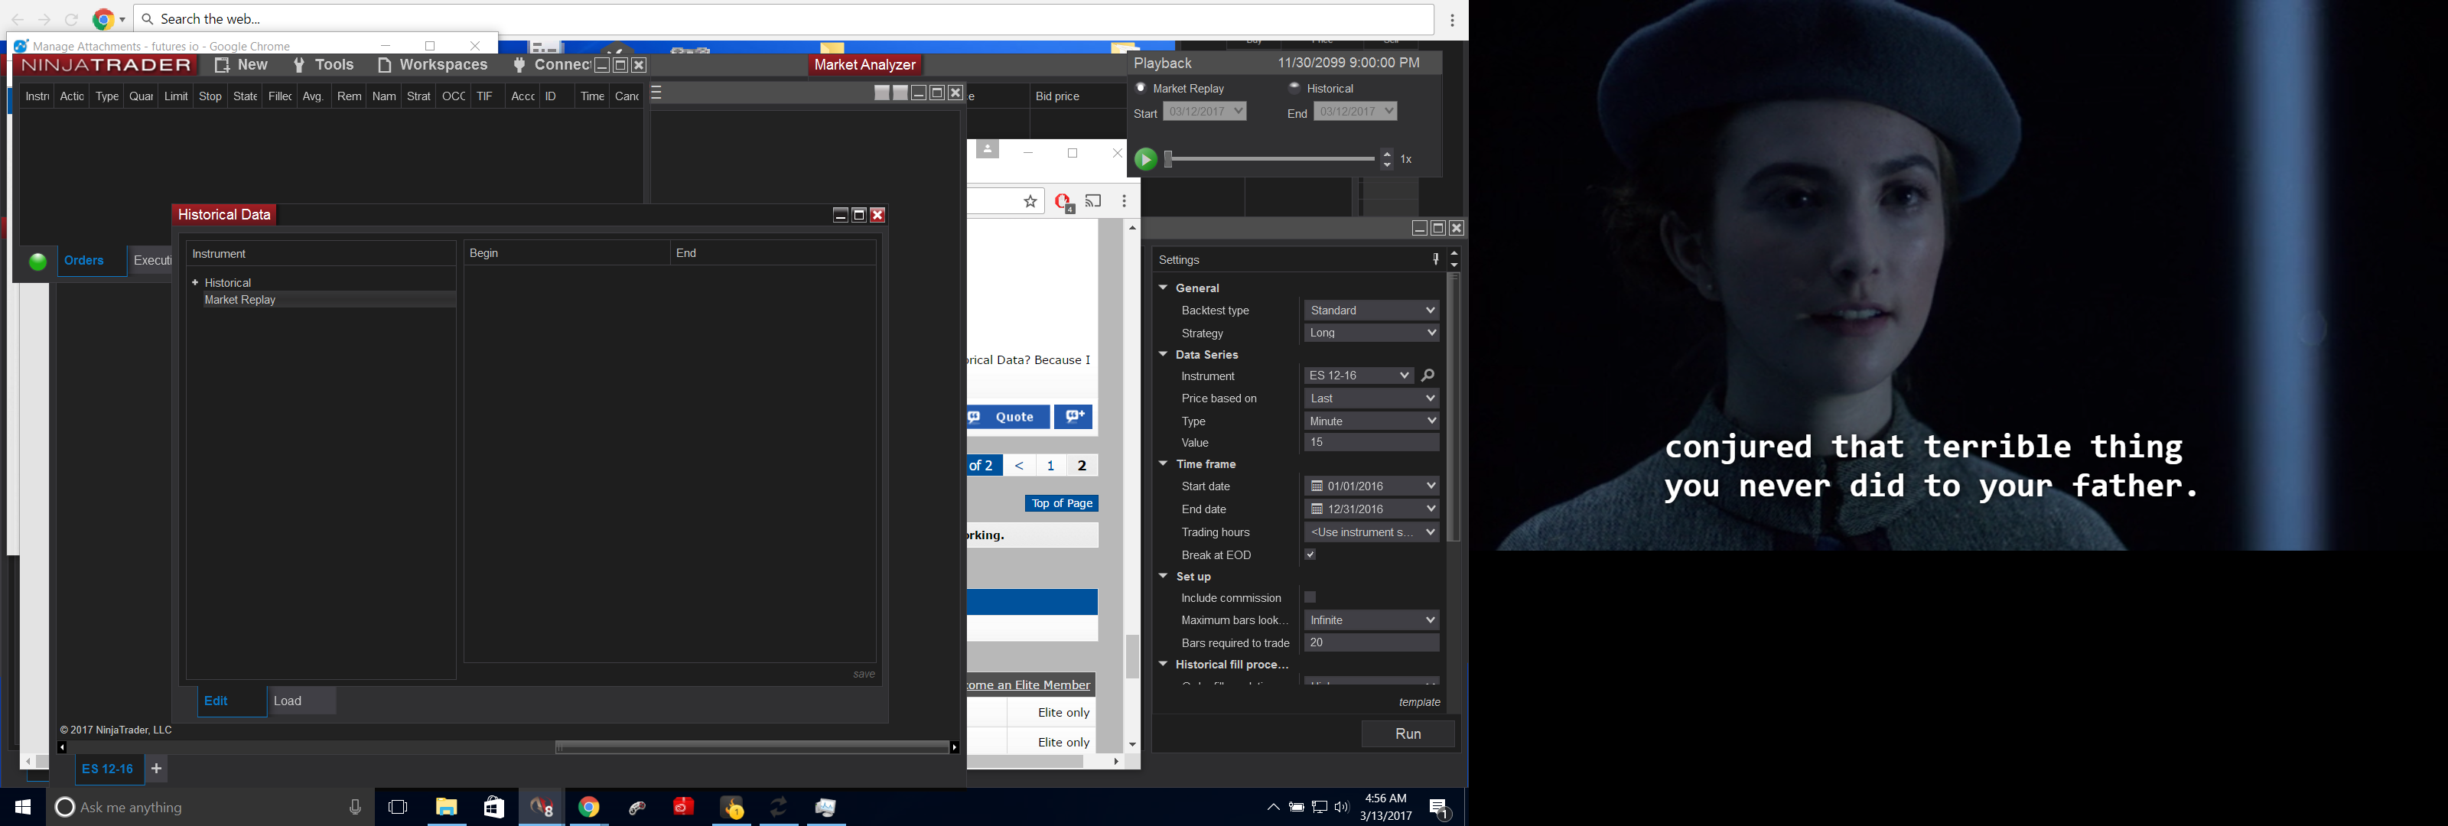Click the Cortana microphone icon

(356, 807)
